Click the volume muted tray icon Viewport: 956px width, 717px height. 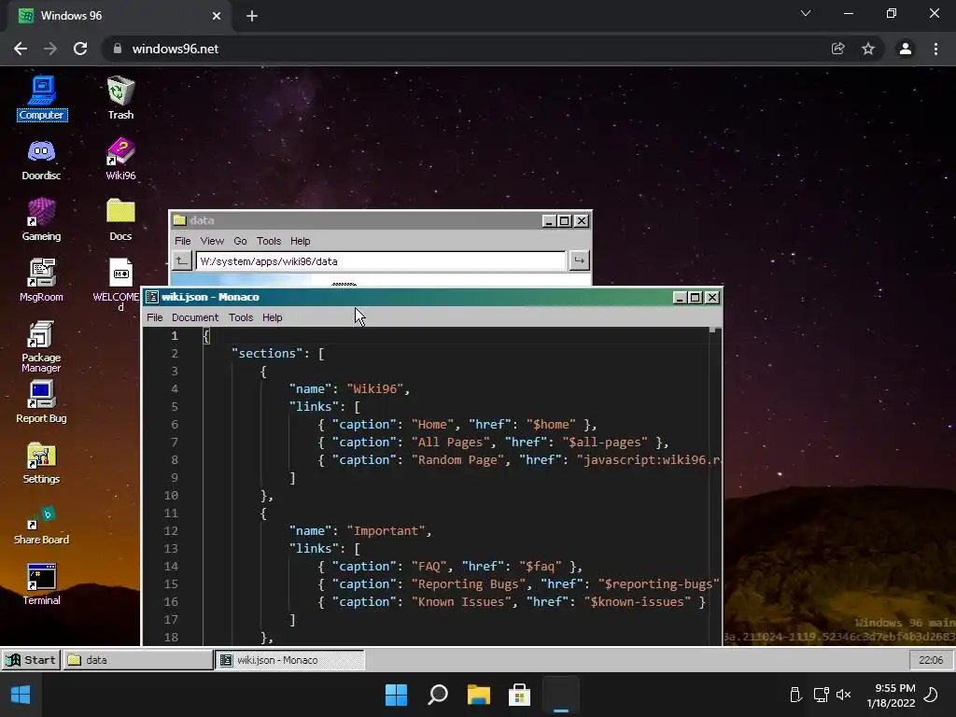[x=844, y=695]
